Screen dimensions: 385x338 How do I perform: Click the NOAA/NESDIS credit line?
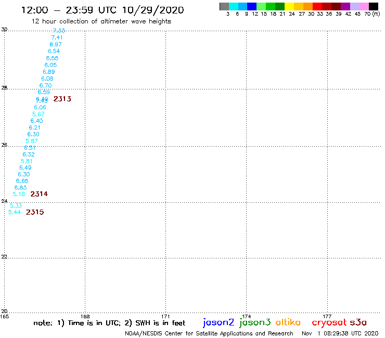pyautogui.click(x=209, y=334)
